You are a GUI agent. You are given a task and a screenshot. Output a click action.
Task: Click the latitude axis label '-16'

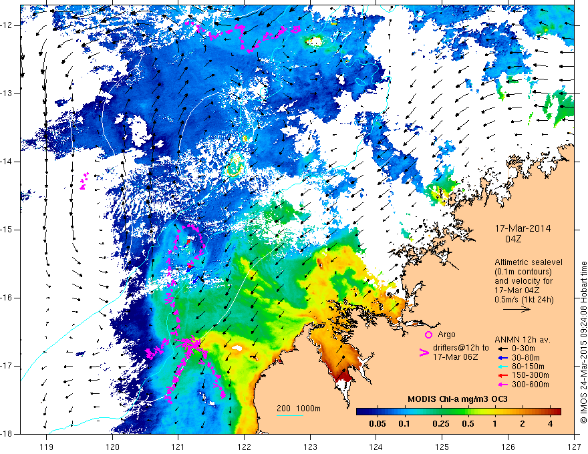[x=7, y=298]
